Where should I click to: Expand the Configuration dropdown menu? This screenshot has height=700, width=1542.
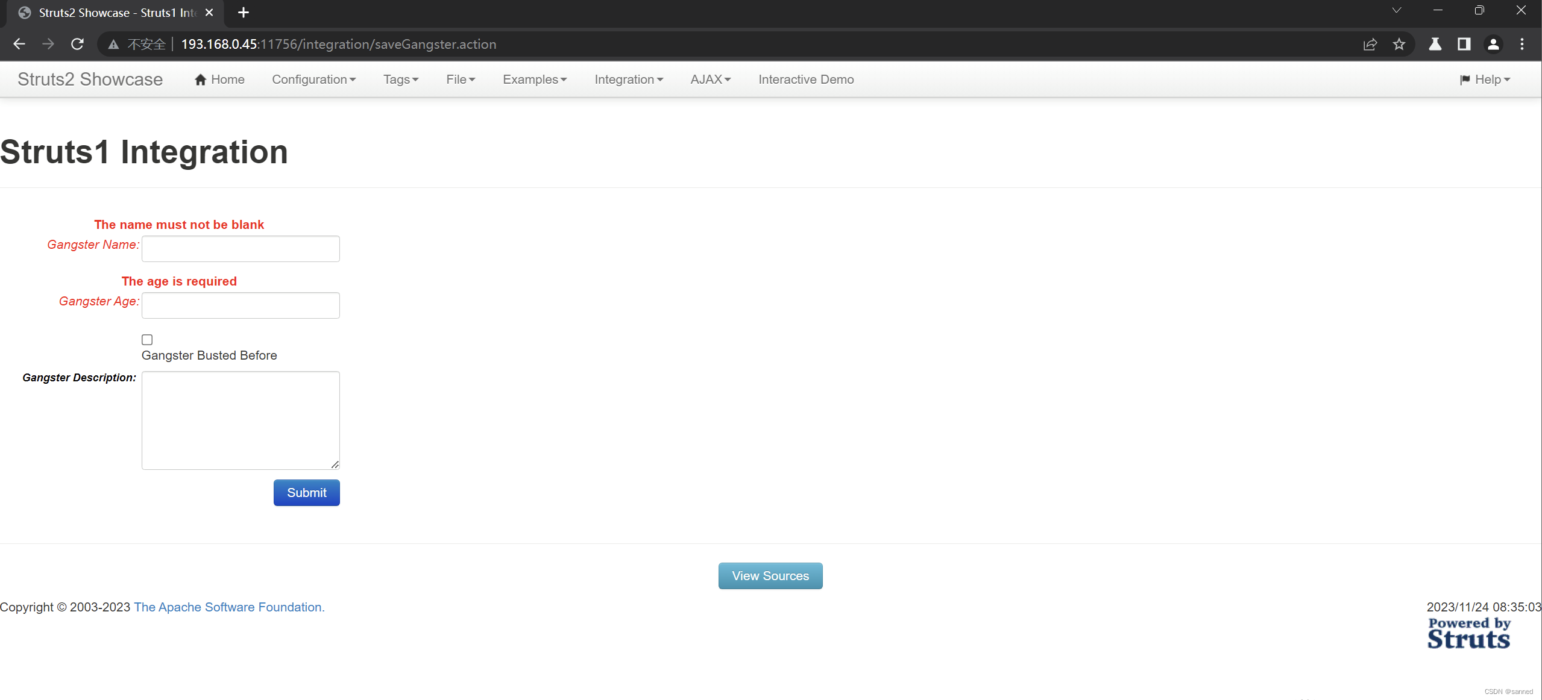tap(314, 80)
